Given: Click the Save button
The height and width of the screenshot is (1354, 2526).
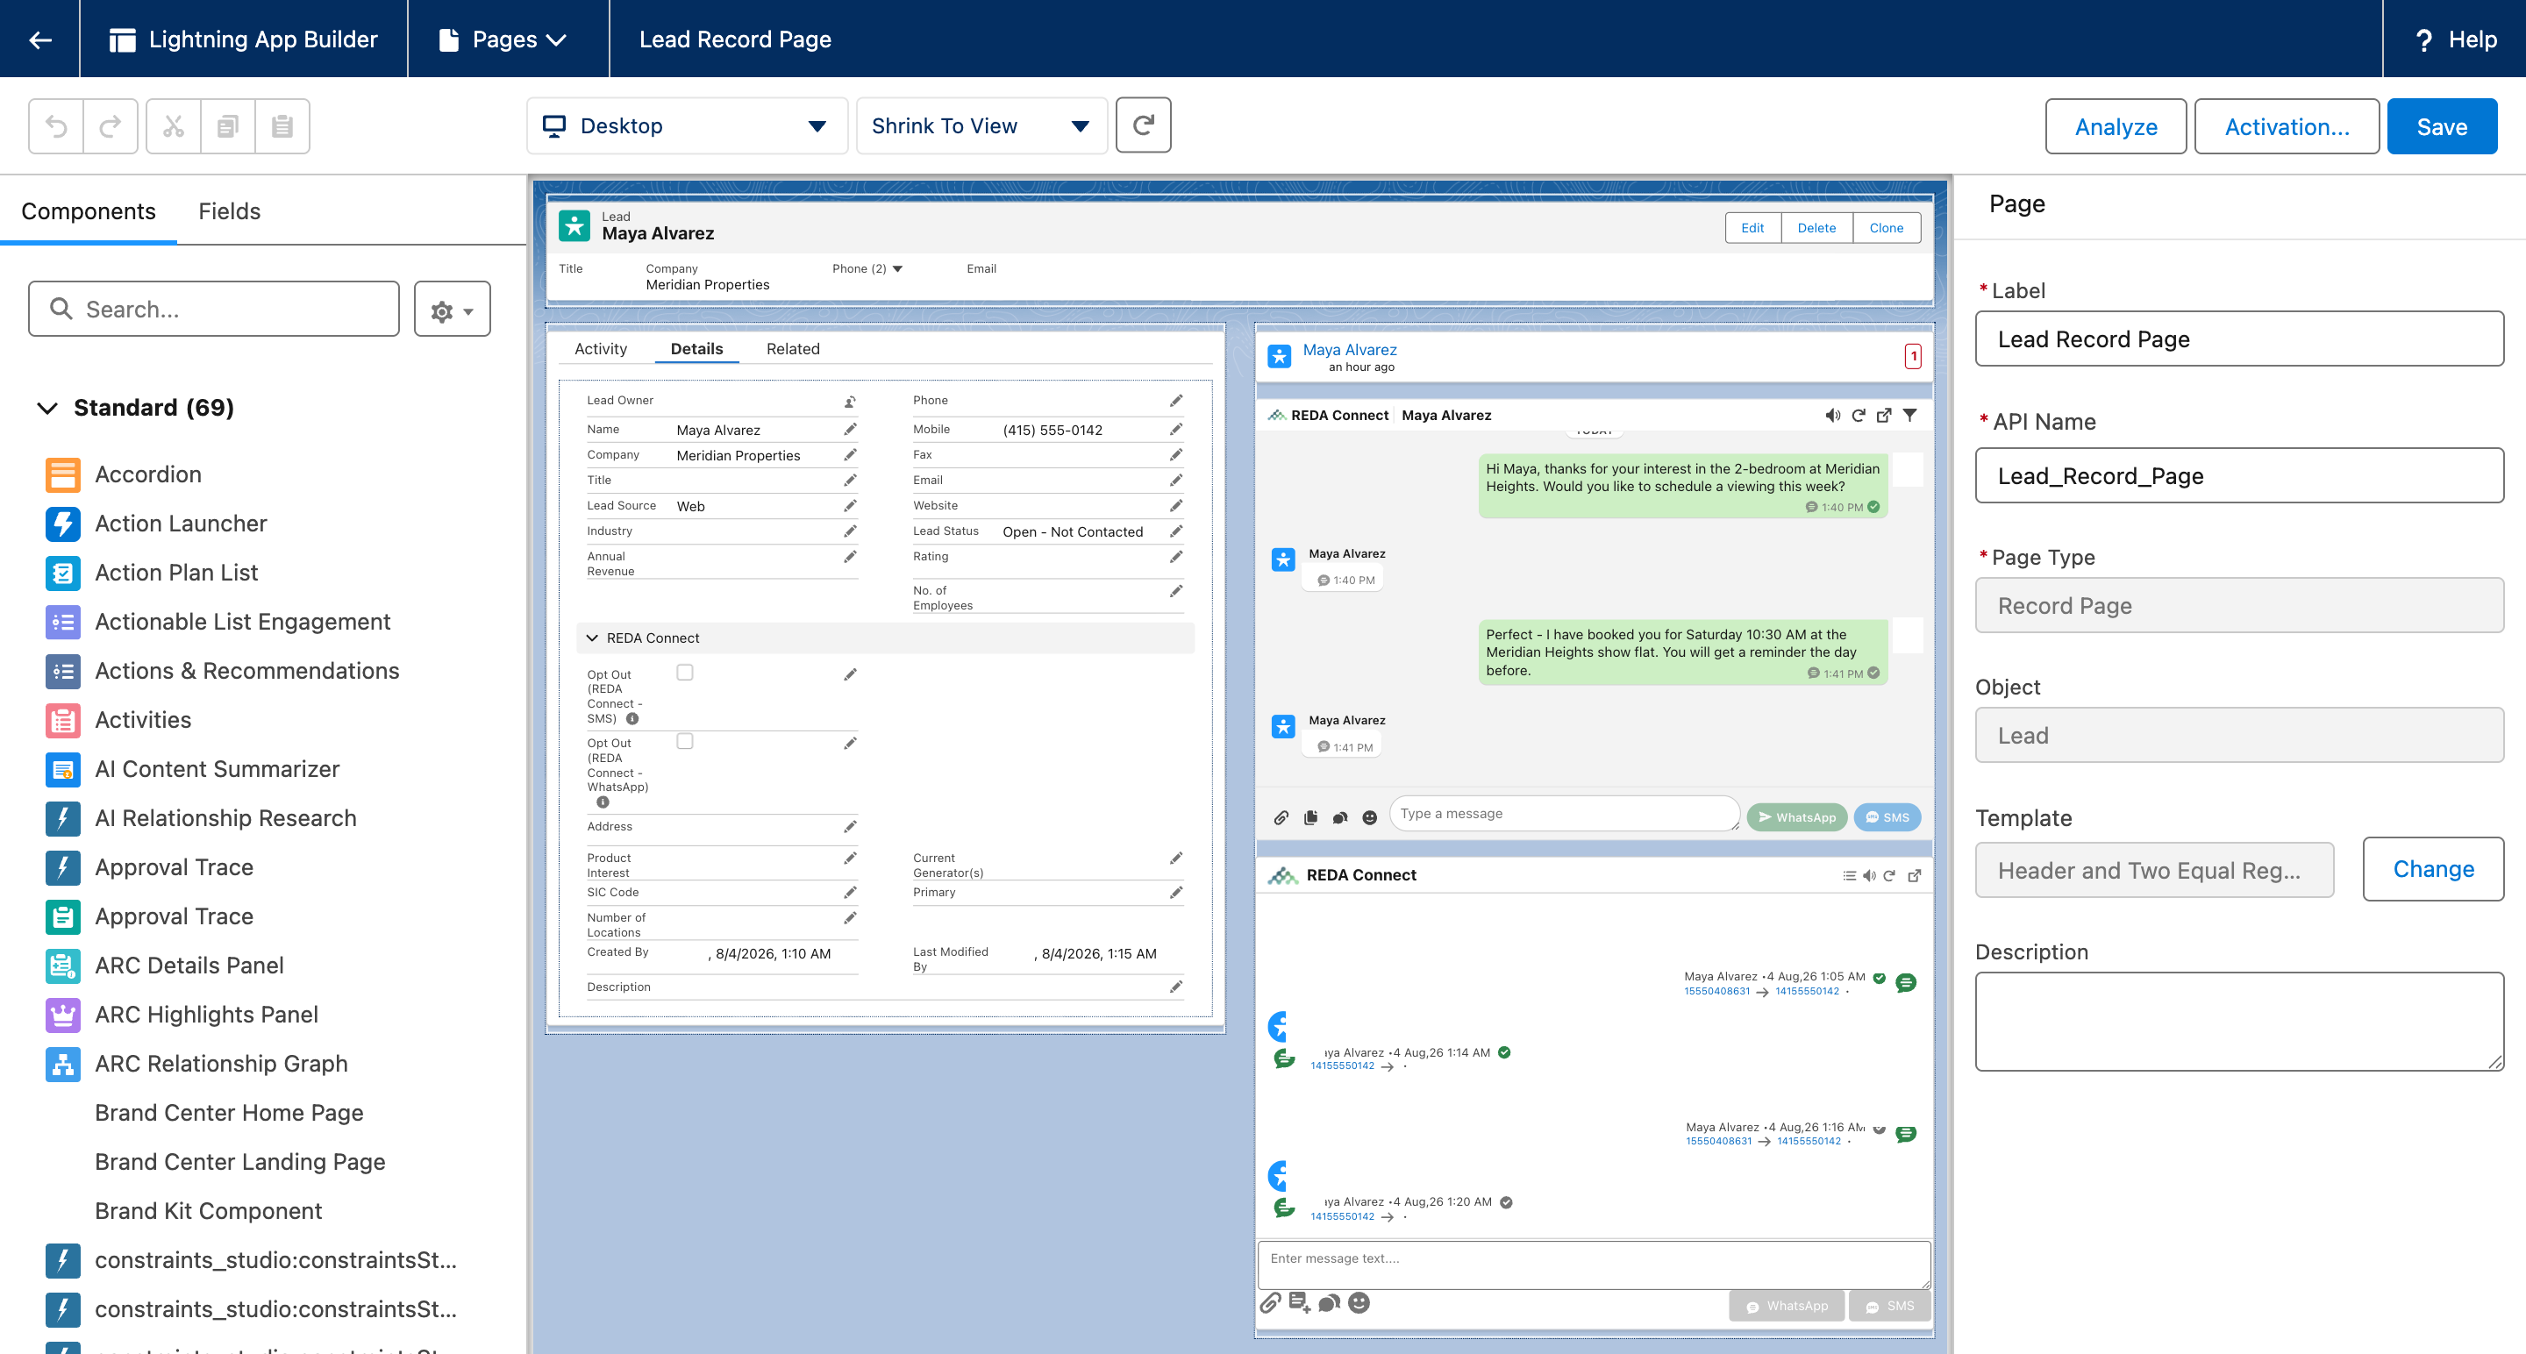Looking at the screenshot, I should coord(2442,126).
